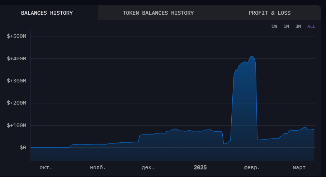Click the chart's highest peak above $400M

coord(252,56)
